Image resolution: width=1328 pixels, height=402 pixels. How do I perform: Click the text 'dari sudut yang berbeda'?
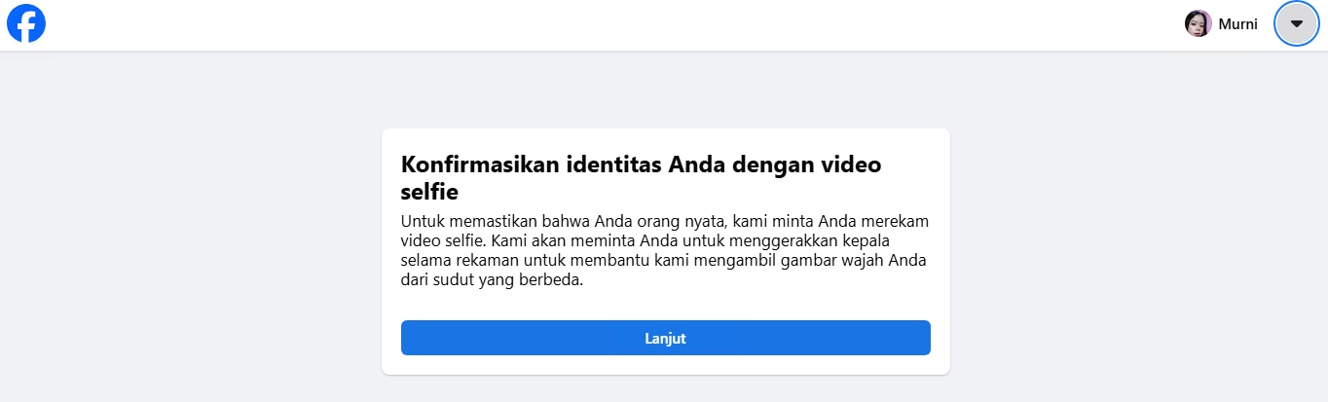coord(492,280)
